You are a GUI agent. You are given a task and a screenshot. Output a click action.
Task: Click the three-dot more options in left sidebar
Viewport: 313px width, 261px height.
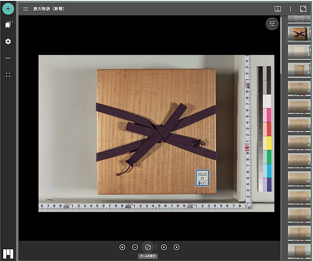8,58
